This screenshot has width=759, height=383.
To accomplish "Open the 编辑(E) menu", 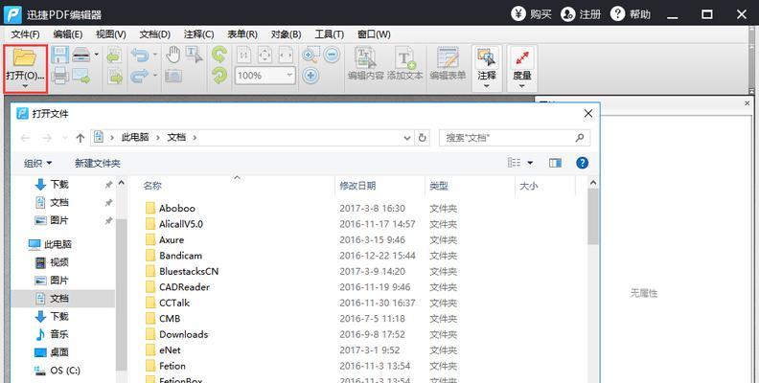I will coord(68,34).
